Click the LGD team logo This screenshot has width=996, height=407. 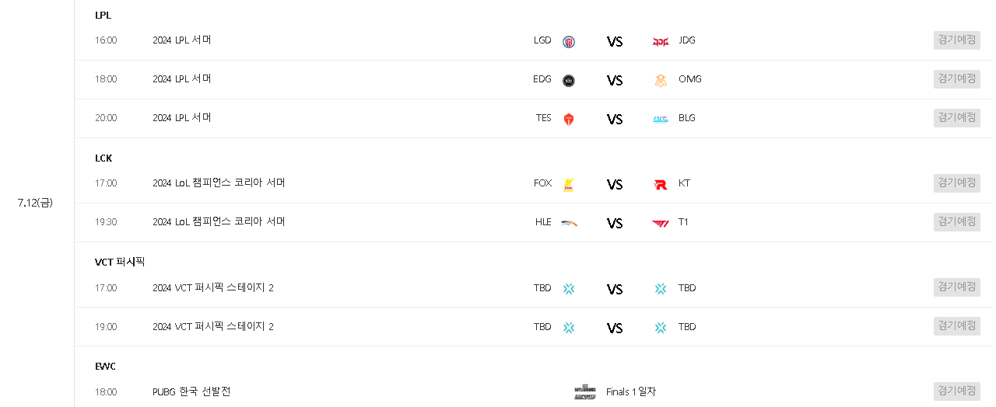(x=569, y=41)
